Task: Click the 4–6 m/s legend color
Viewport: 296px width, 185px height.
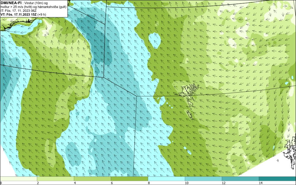Action: click(x=92, y=178)
